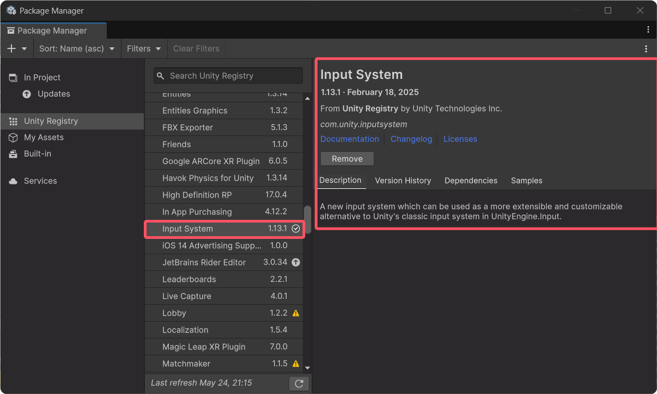This screenshot has width=657, height=394.
Task: Close the Package Manager window
Action: point(640,10)
